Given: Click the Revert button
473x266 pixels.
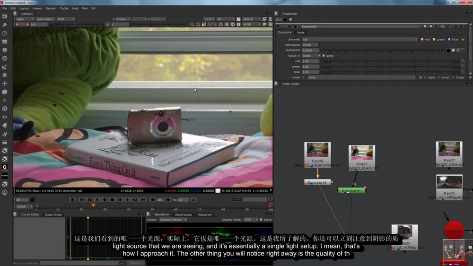Looking at the screenshot, I should point(135,263).
